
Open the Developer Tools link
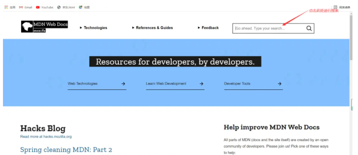coord(237,84)
